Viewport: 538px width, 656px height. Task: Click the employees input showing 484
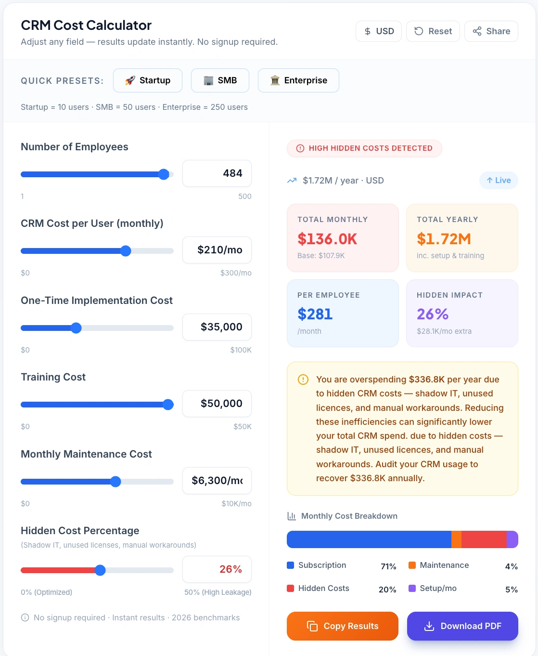tap(217, 173)
